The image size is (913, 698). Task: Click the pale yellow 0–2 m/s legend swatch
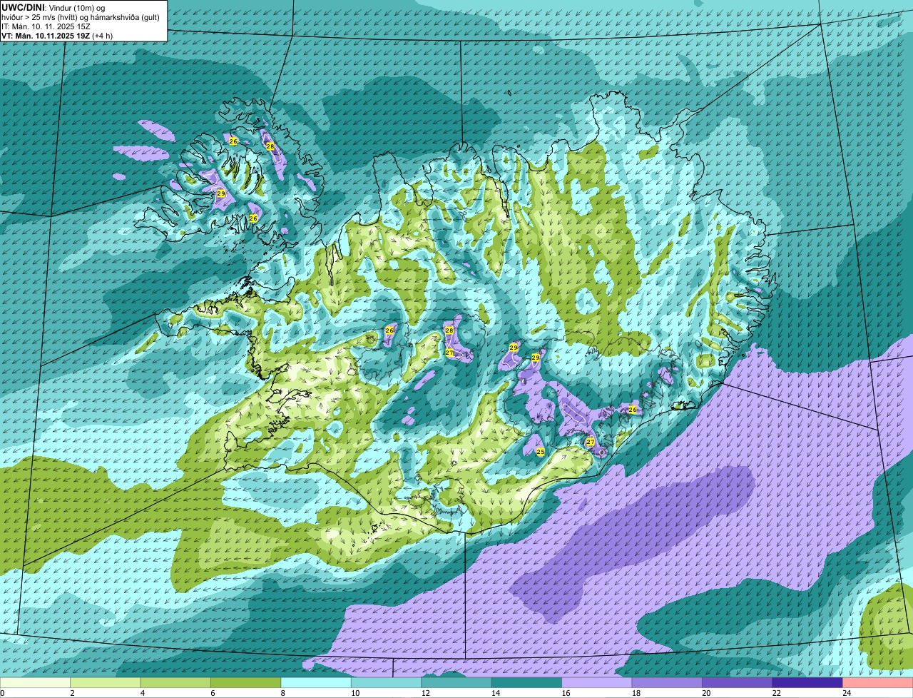[x=36, y=682]
